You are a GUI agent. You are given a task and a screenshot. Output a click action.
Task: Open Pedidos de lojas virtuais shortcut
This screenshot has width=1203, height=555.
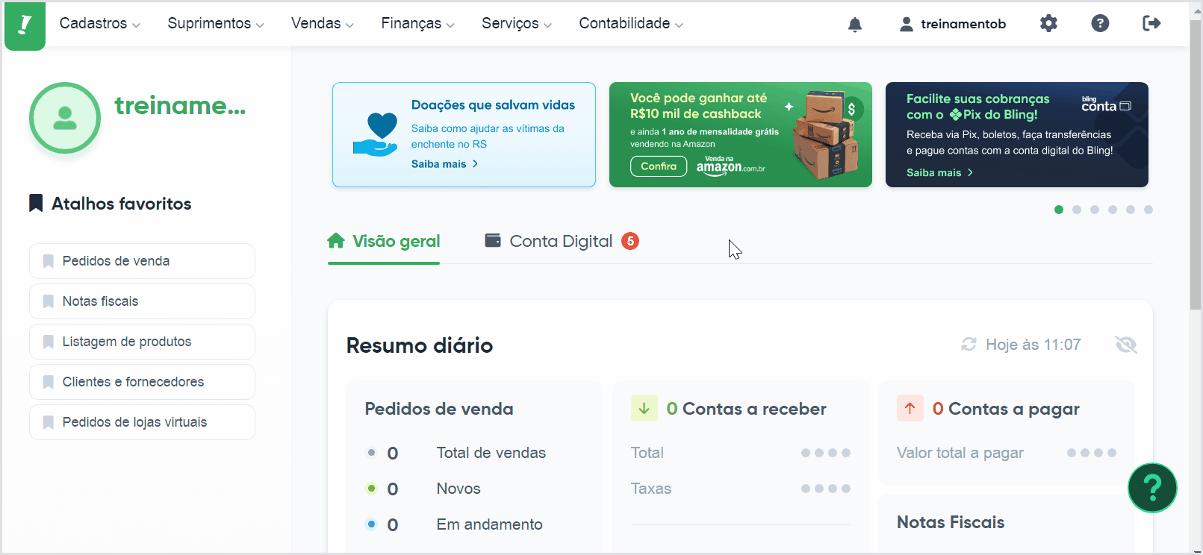click(x=142, y=422)
